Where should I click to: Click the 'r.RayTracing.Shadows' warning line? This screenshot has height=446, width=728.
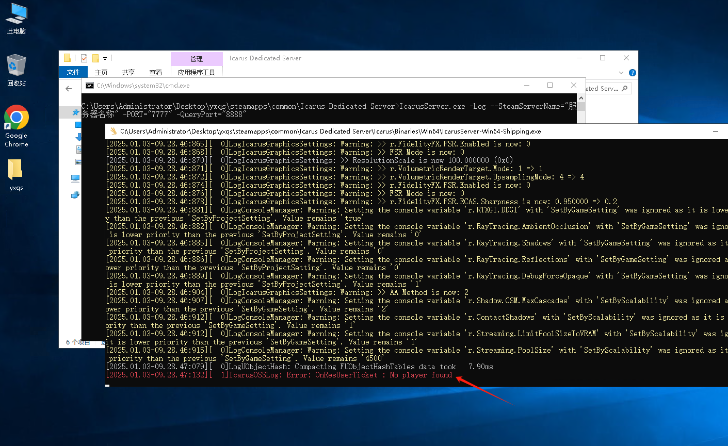(x=416, y=247)
